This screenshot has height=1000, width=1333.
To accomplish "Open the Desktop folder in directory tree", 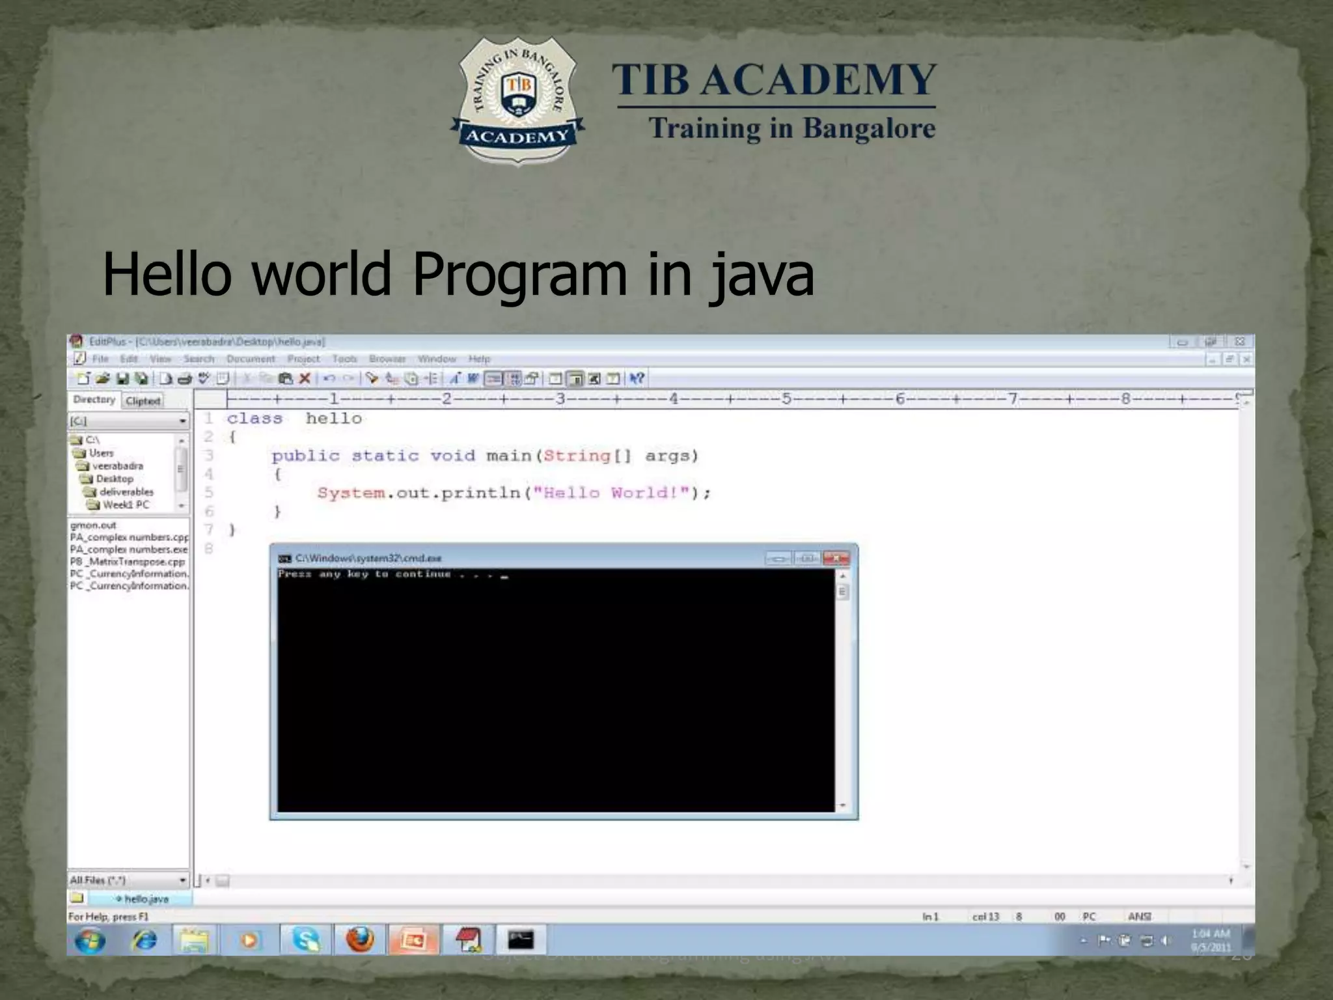I will (114, 479).
